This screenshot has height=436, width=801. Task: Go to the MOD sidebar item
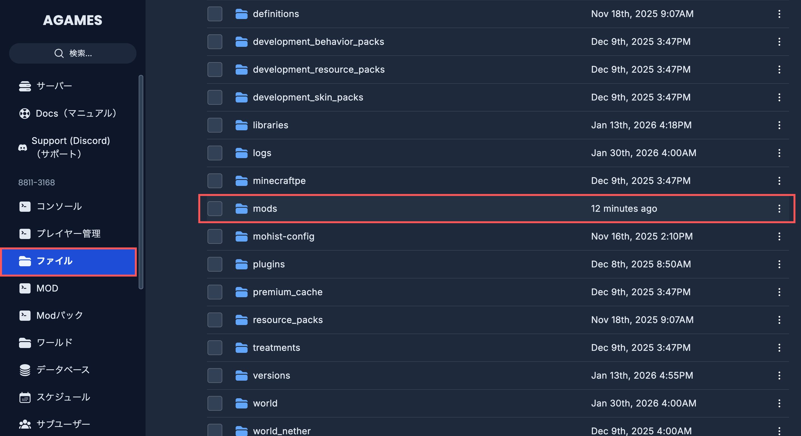point(47,288)
